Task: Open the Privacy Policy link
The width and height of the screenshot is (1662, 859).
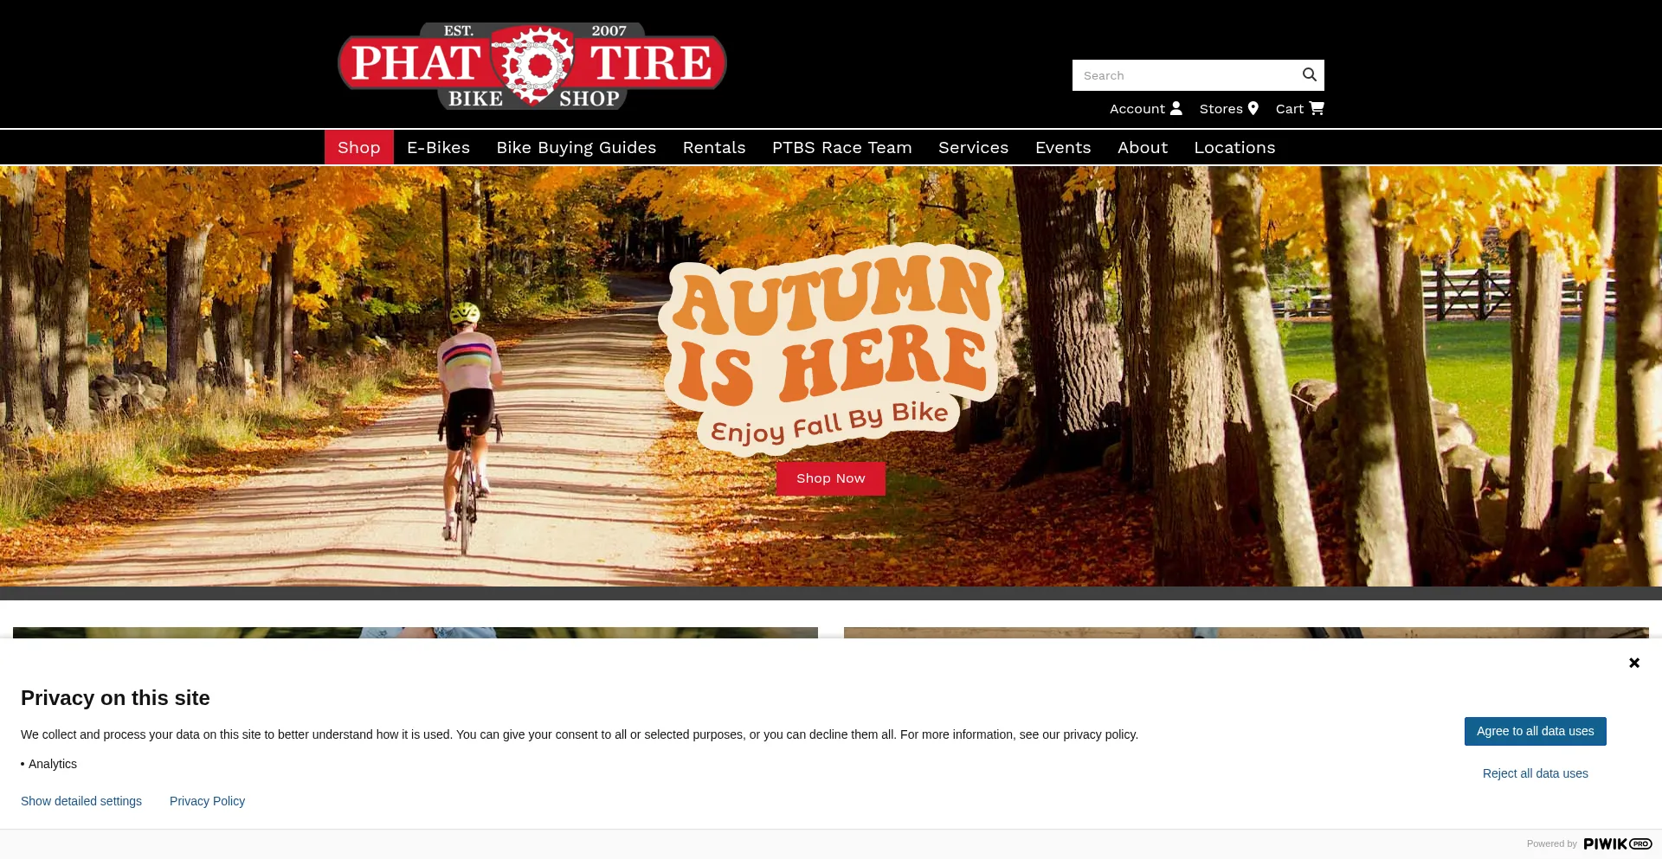Action: (x=207, y=801)
